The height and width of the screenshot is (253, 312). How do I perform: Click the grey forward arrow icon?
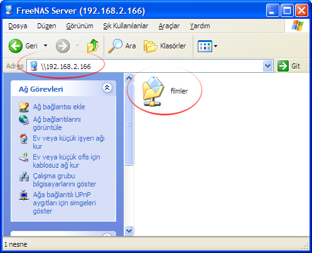point(63,46)
